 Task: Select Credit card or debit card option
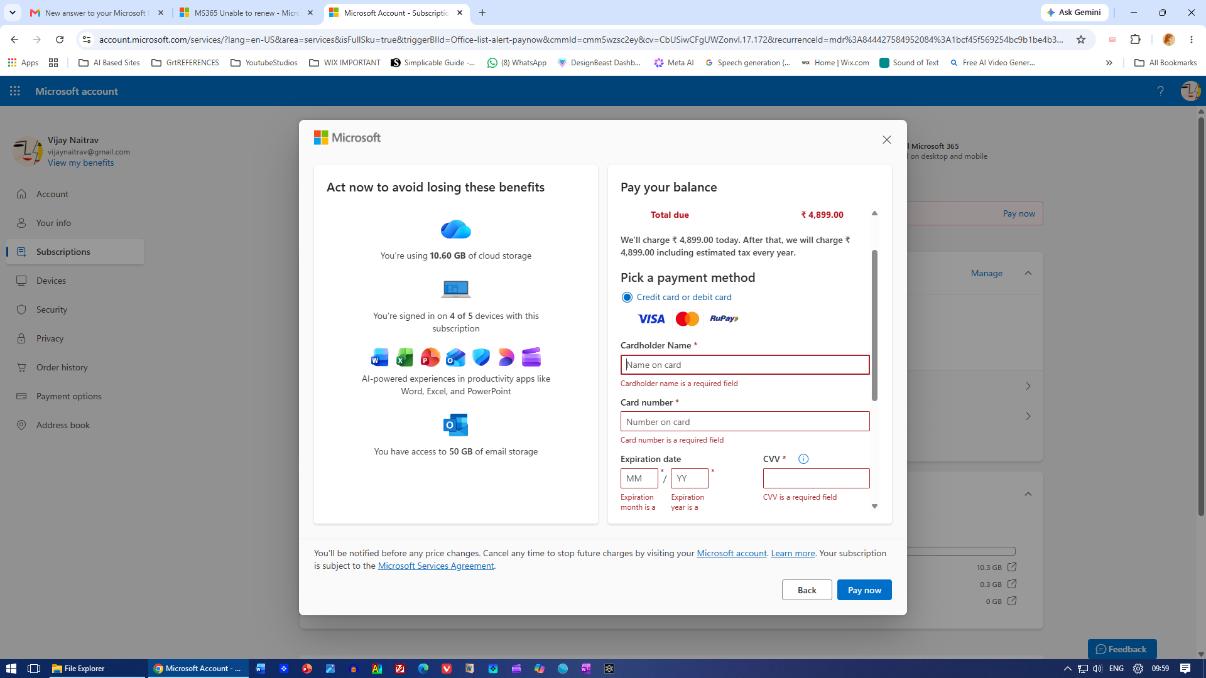627,297
